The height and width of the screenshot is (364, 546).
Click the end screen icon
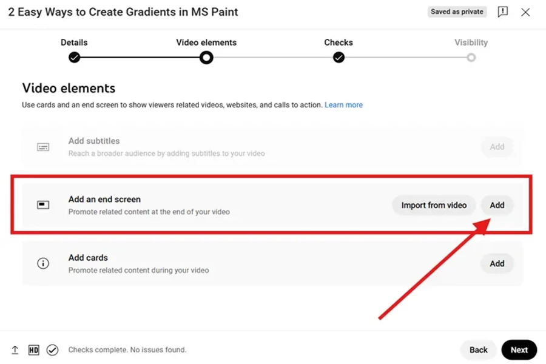click(43, 205)
